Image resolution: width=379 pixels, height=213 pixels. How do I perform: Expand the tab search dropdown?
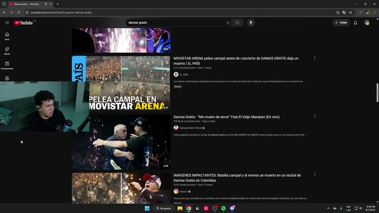point(4,4)
